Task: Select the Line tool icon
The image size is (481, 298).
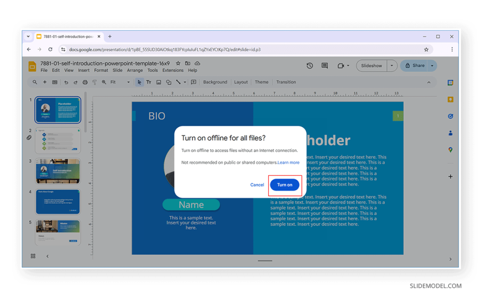Action: coord(178,82)
